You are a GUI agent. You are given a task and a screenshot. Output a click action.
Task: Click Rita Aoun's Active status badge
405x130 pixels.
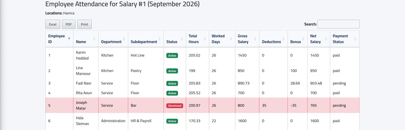point(172,93)
